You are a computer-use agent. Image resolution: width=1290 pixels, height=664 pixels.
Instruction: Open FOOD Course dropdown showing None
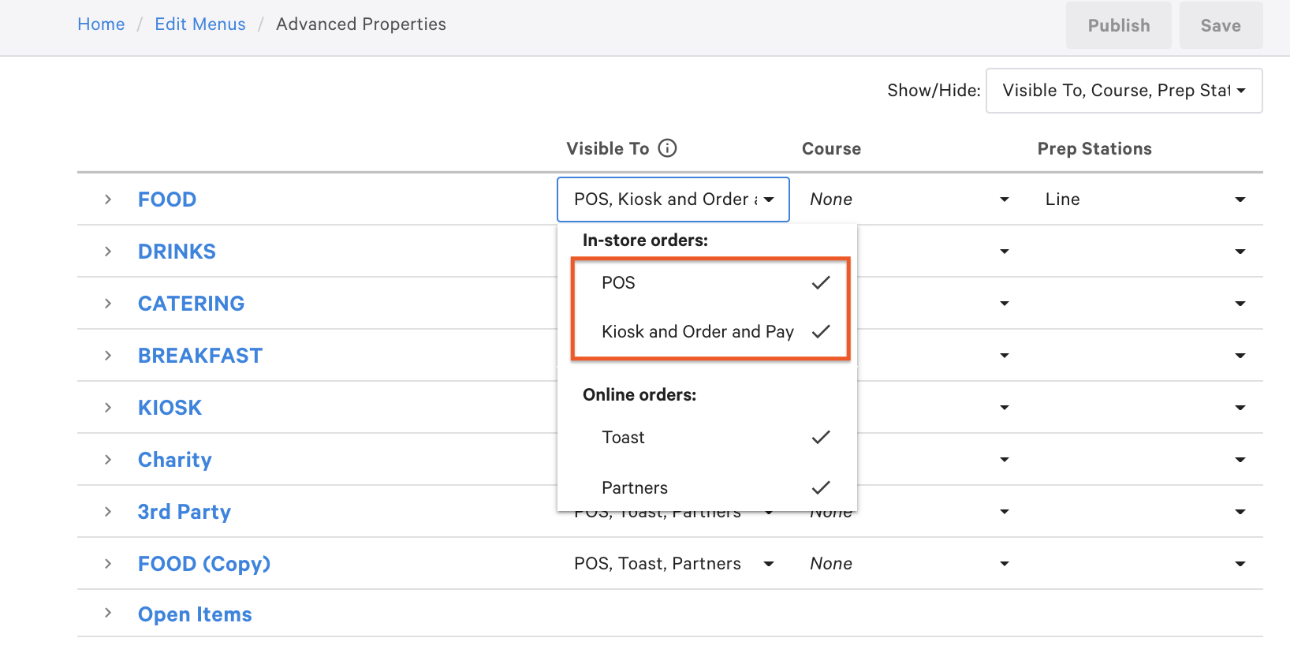(x=908, y=200)
